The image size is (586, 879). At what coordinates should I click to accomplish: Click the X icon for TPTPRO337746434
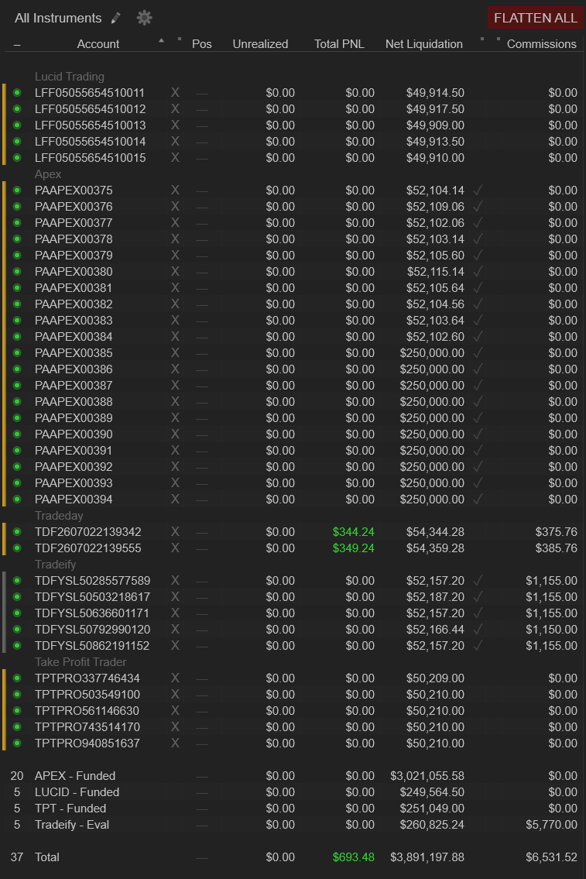[176, 678]
